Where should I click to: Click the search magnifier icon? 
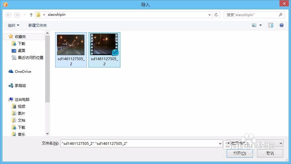click(x=281, y=15)
